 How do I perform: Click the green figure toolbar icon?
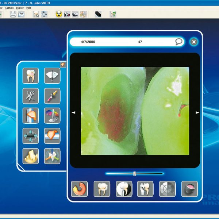click(113, 14)
